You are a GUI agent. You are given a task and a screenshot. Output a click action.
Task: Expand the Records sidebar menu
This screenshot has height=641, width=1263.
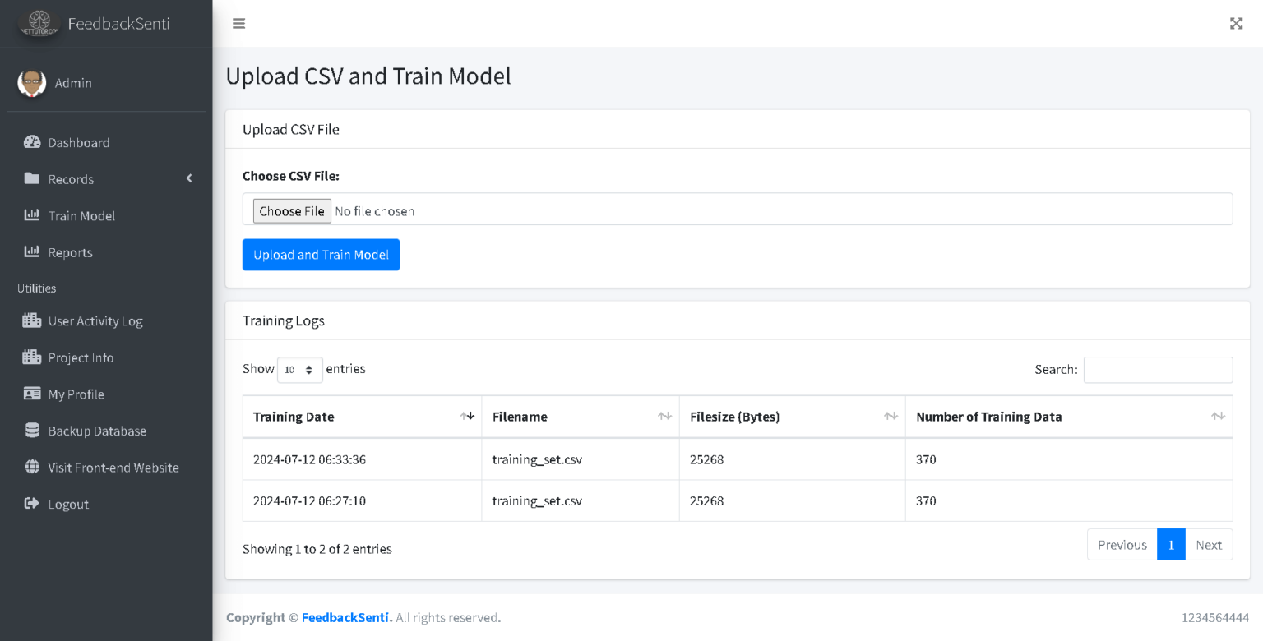pyautogui.click(x=188, y=178)
